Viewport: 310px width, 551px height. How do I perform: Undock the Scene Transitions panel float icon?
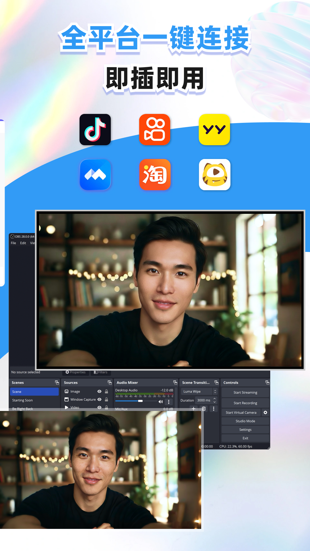click(x=216, y=383)
